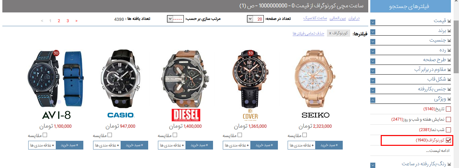Image resolution: width=459 pixels, height=168 pixels.
Task: Click the Diesel brand logo
Action: (185, 115)
